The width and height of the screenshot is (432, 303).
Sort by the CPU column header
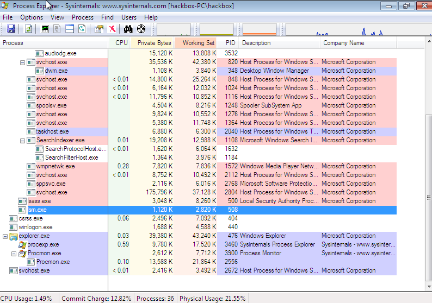[x=119, y=43]
